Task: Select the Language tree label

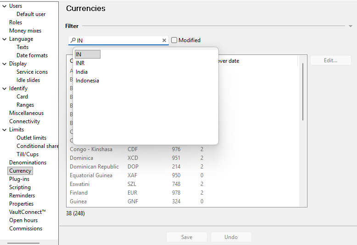Action: click(21, 39)
